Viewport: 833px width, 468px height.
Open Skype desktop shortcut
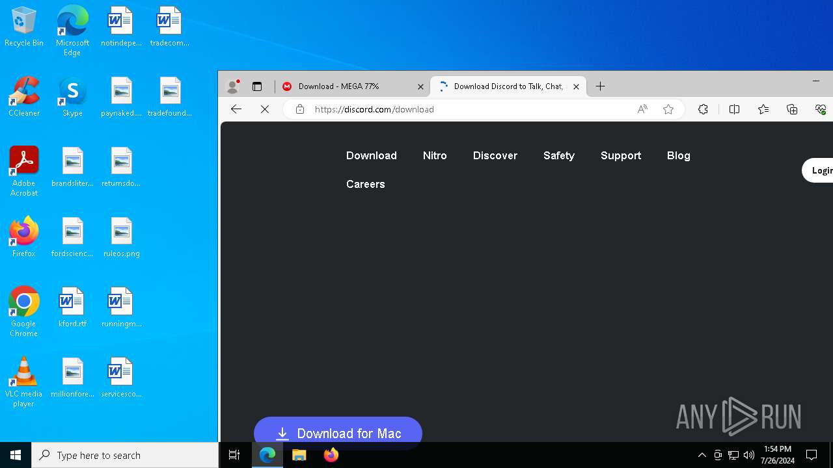pyautogui.click(x=72, y=97)
